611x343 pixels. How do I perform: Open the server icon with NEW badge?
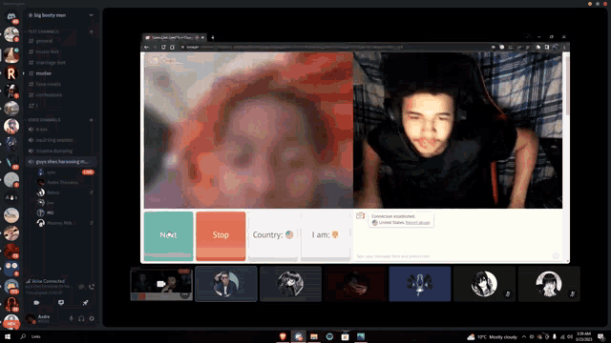coord(11,322)
